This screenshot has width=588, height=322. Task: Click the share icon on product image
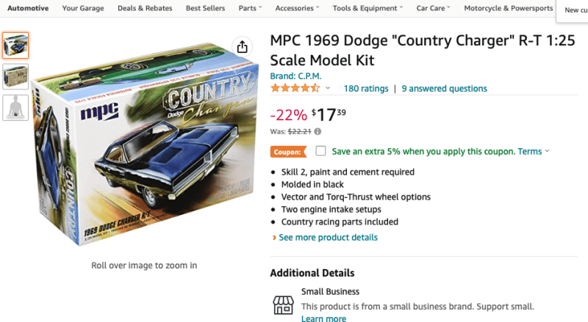pyautogui.click(x=242, y=47)
